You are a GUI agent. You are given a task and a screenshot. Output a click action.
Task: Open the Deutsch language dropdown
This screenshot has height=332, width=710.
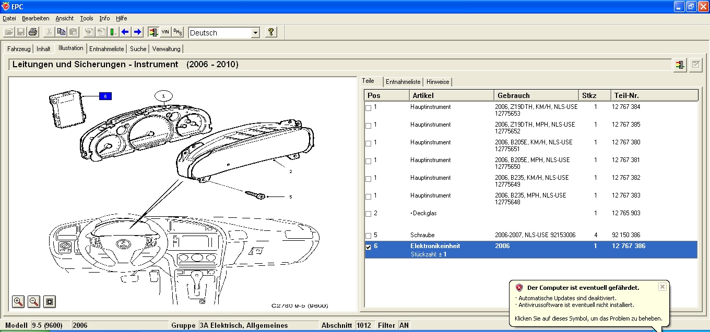pyautogui.click(x=255, y=33)
